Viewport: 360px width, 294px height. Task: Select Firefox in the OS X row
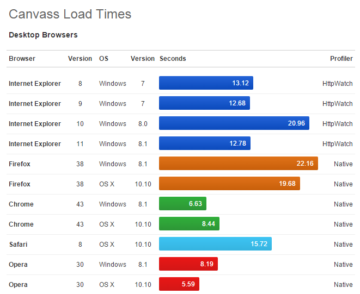[x=20, y=184]
